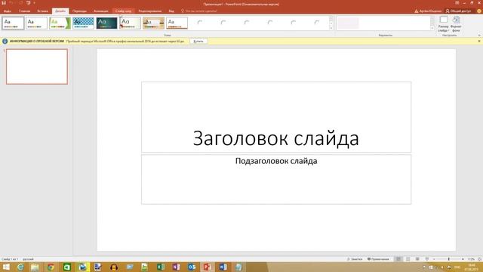
Task: Click the zoom percentage value
Action: pos(471,259)
